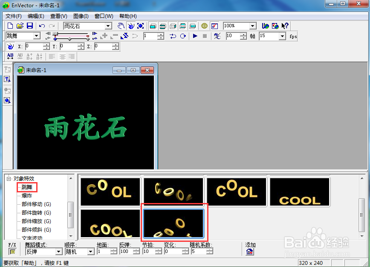Screen dimensions: 370x267
Task: Select 部件倾斜 (G) in the tree
Action: tap(36, 230)
